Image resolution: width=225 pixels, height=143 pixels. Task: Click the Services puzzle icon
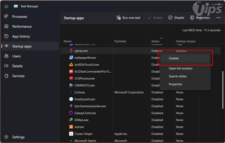click(x=6, y=76)
